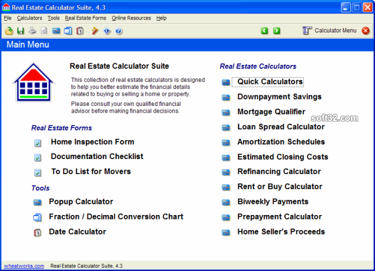Click icon beside Refinancing Calculator
This screenshot has height=271, width=375.
(x=226, y=172)
